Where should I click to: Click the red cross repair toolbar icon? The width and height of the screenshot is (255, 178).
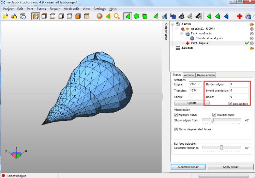[239, 16]
